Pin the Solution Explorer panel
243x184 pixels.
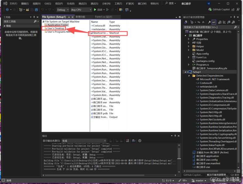coord(234,17)
